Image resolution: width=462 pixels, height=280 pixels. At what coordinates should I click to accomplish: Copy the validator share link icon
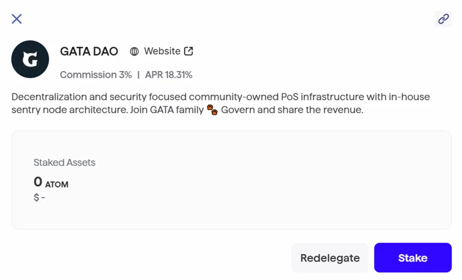pos(443,19)
